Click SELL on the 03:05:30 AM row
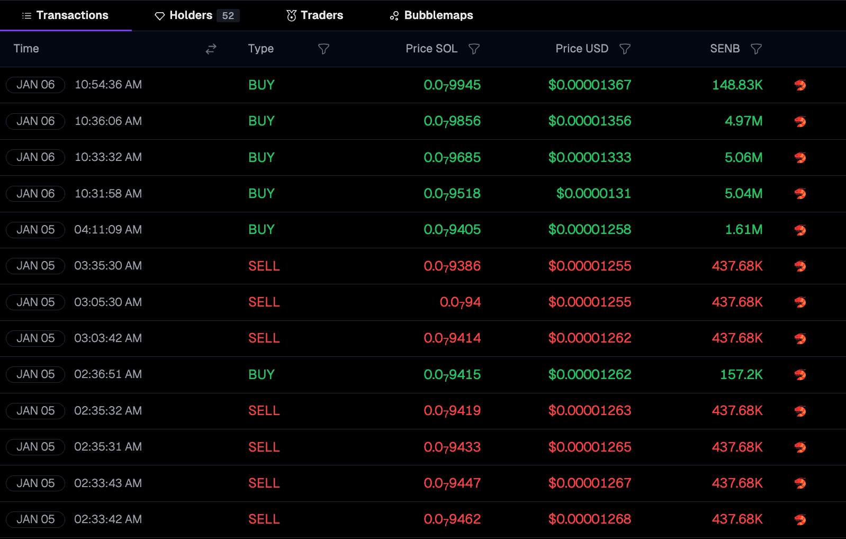The width and height of the screenshot is (846, 539). (264, 302)
